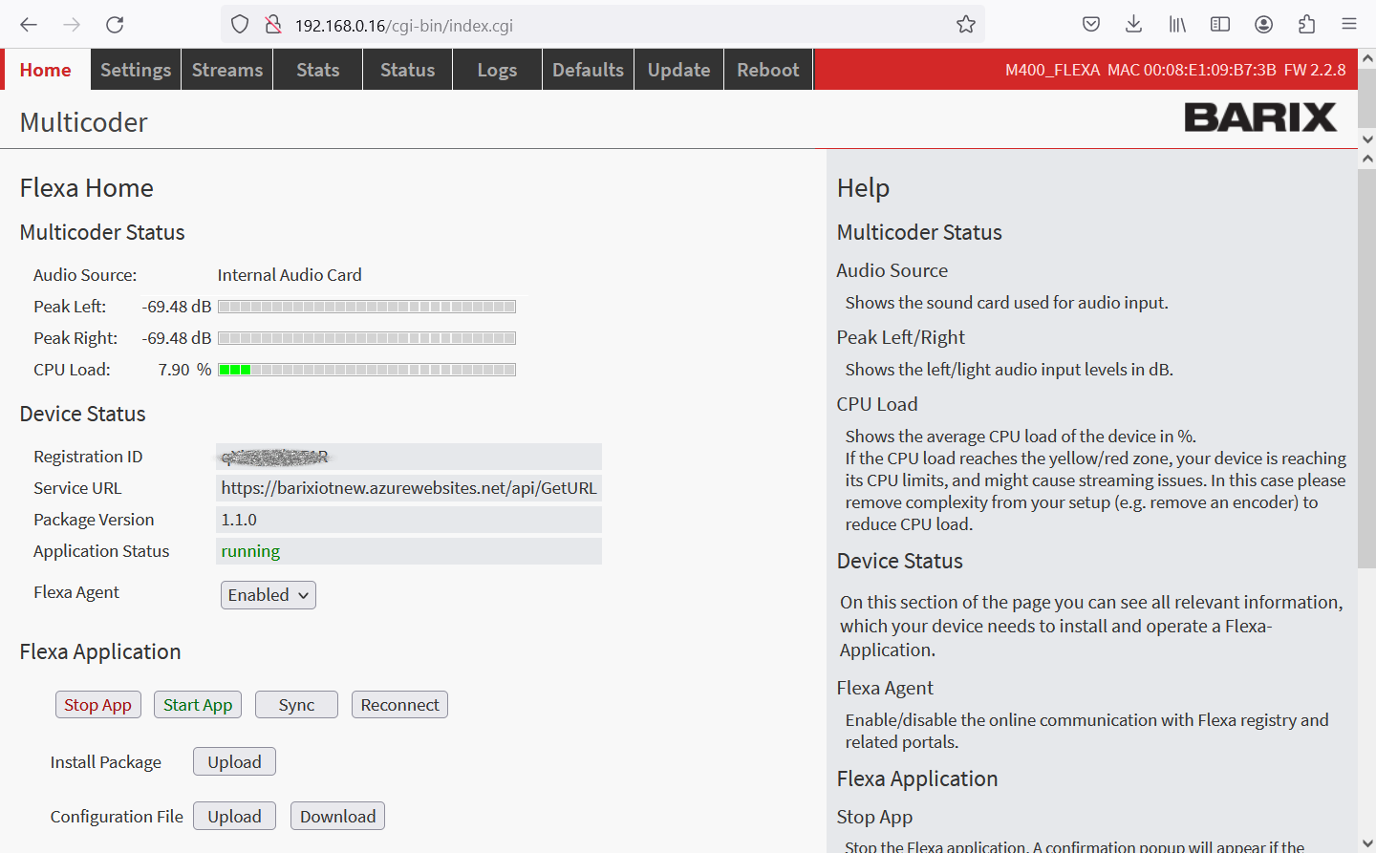Download the configuration file
This screenshot has width=1376, height=853.
tap(337, 817)
